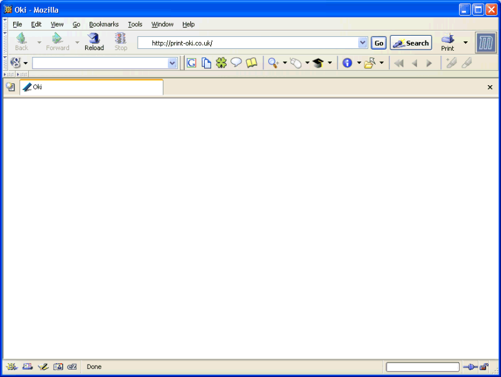501x377 pixels.
Task: Expand the Googlebar search history dropdown
Action: tap(172, 63)
